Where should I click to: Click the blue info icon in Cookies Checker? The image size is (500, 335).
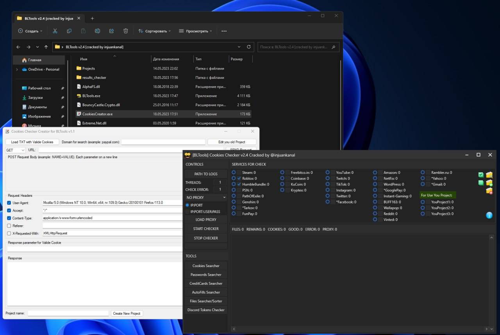point(489,215)
